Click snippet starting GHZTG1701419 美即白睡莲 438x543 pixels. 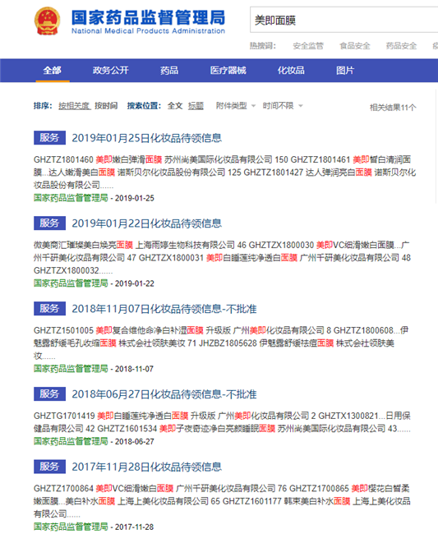click(222, 422)
